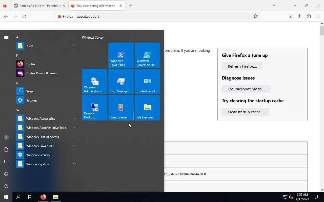Open Settings gear in Start sidebar
This screenshot has height=202, width=324.
pos(6,174)
